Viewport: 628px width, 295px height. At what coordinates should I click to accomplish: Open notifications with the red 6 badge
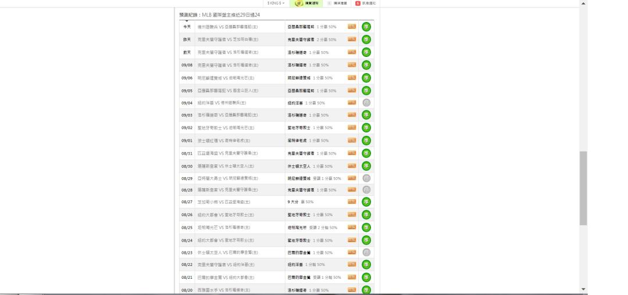click(366, 3)
